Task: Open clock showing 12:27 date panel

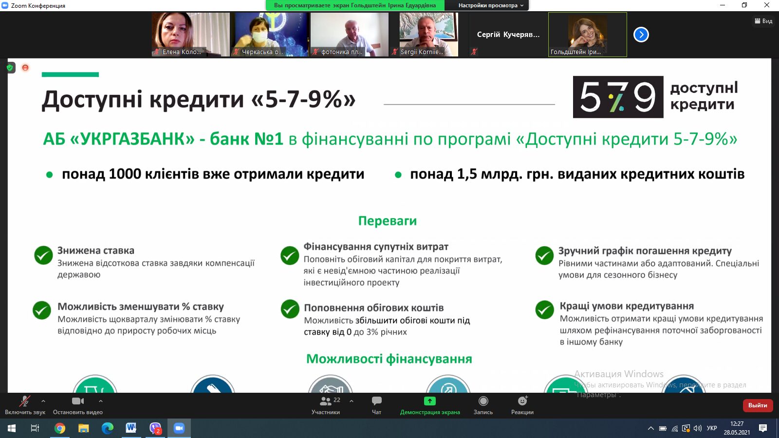Action: 737,428
